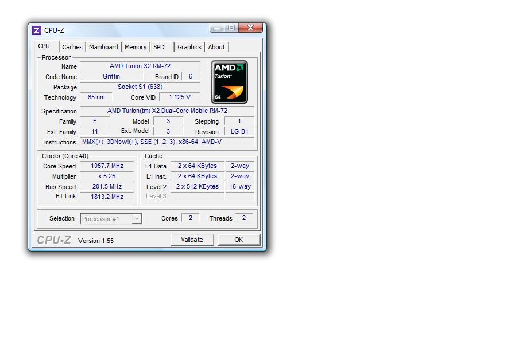Expand the Processor #1 selection dropdown

136,219
